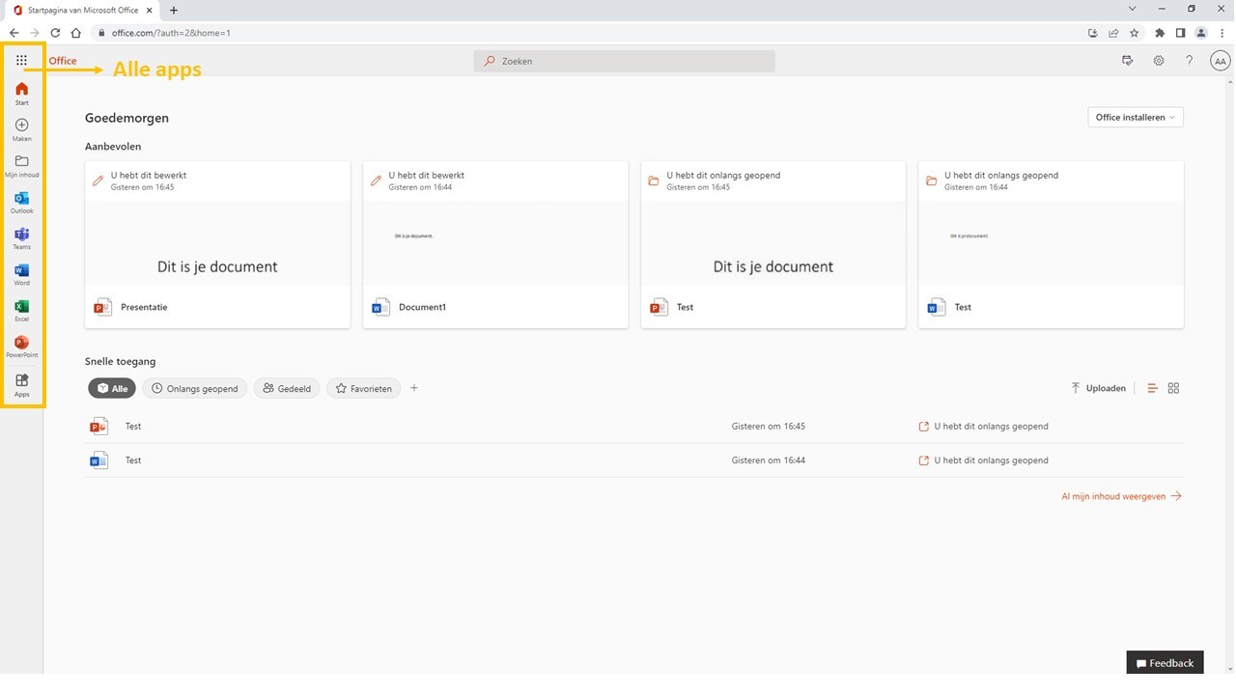Switch to grid view icon
Screen dimensions: 1236x695
(x=1173, y=388)
